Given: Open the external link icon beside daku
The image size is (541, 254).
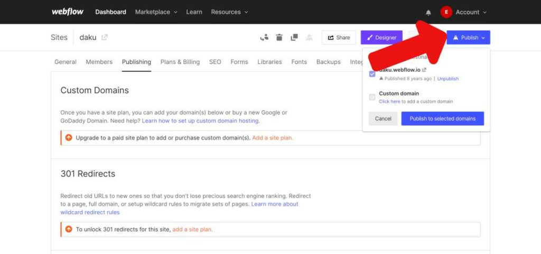Looking at the screenshot, I should pos(105,37).
